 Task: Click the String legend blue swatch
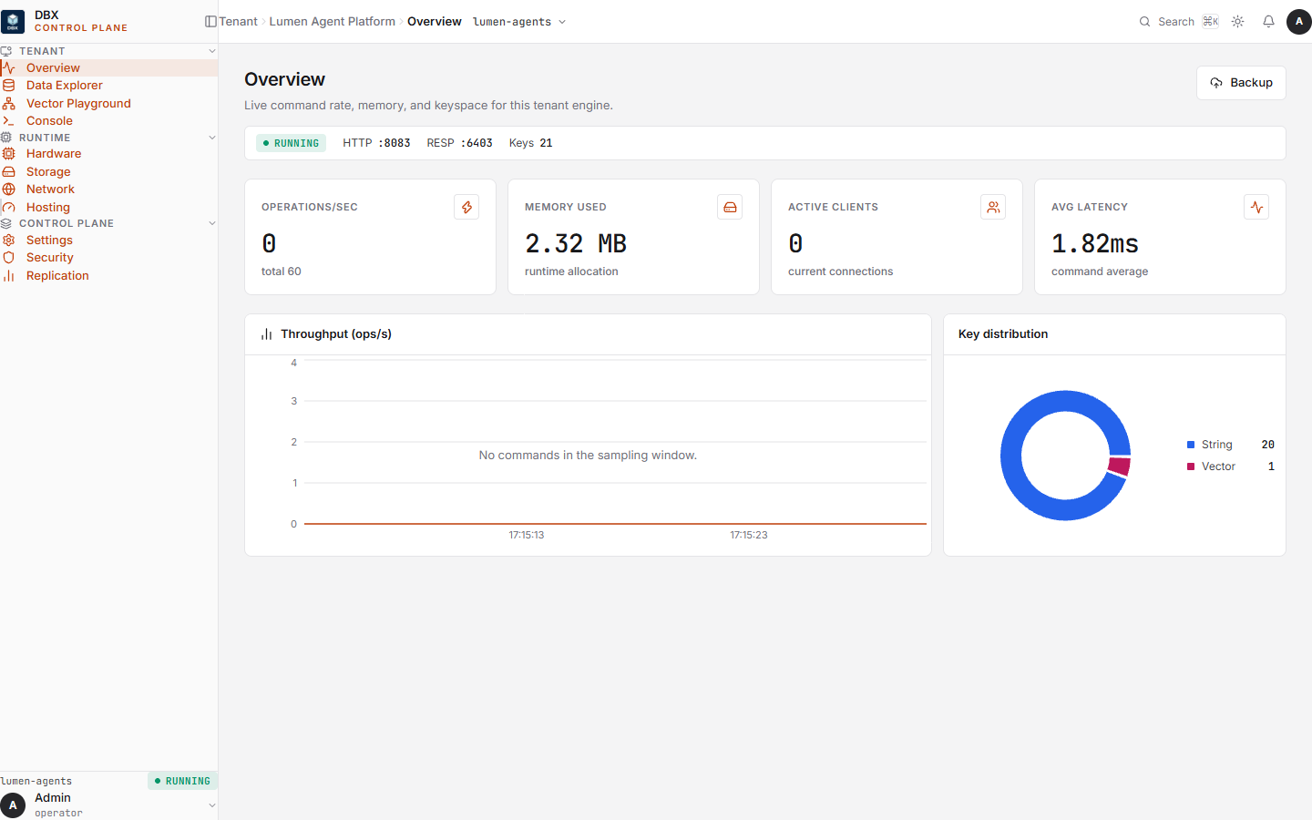click(1191, 445)
